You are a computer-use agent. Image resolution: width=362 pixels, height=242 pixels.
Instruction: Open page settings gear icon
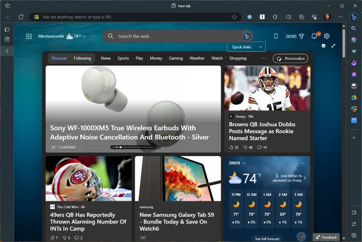327,36
